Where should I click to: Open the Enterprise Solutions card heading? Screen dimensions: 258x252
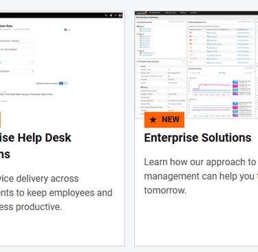click(x=197, y=138)
